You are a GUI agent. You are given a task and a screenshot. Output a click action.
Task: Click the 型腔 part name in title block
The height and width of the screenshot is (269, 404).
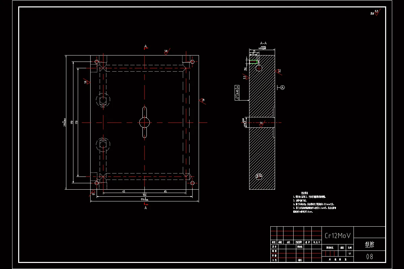(369, 245)
